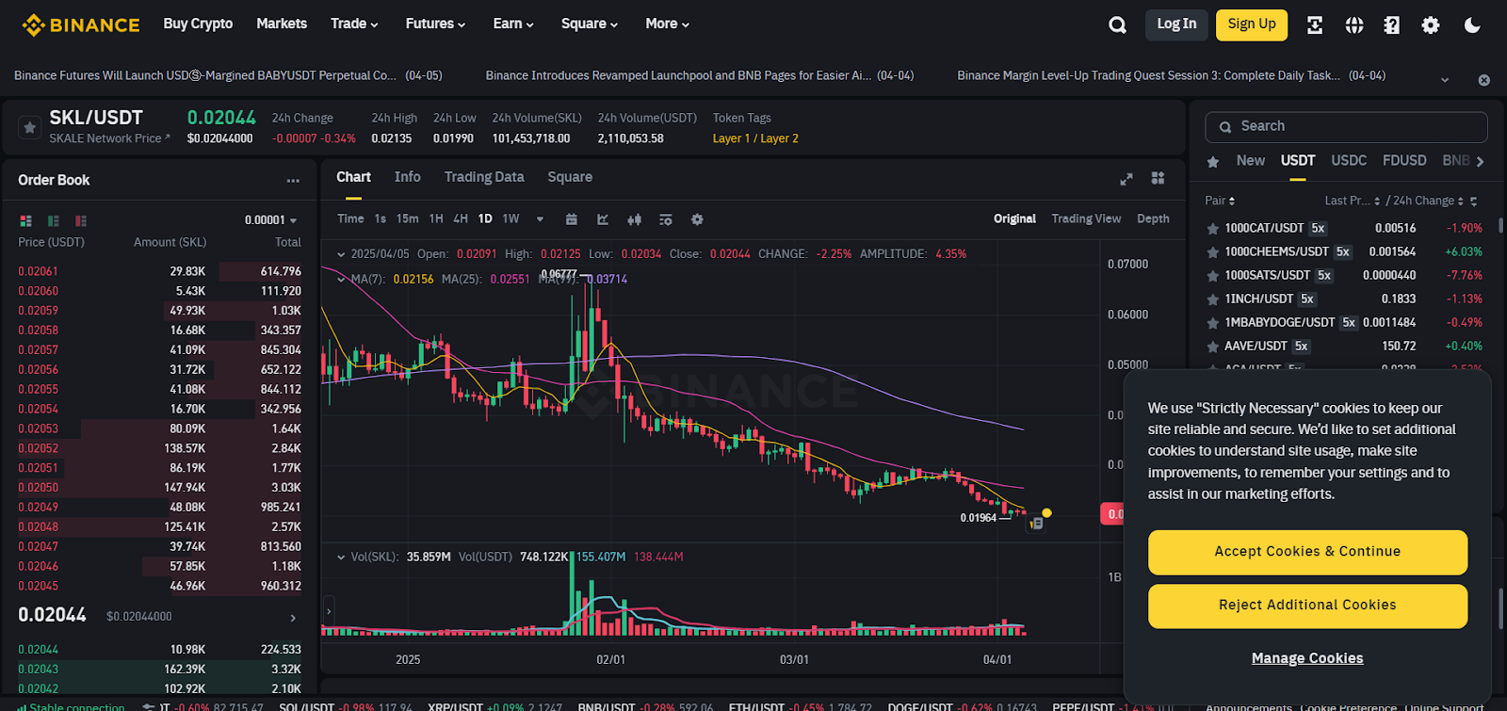Screen dimensions: 1507x711
Task: Add SKL/USDT to favorites star
Action: [30, 127]
